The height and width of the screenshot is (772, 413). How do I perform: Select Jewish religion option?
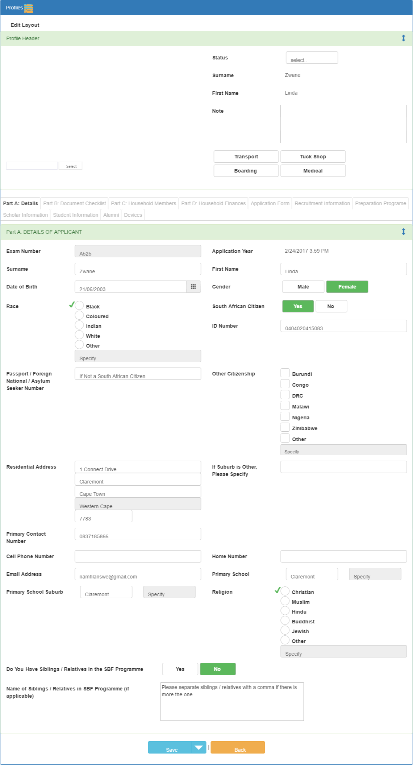tap(285, 630)
